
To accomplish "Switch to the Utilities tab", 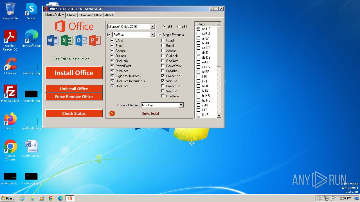I will (72, 15).
